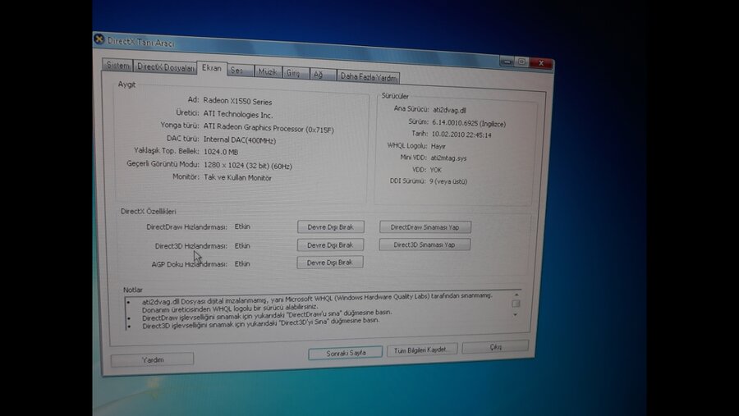Click VDD value "YOK"
Image resolution: width=739 pixels, height=416 pixels.
pos(436,170)
